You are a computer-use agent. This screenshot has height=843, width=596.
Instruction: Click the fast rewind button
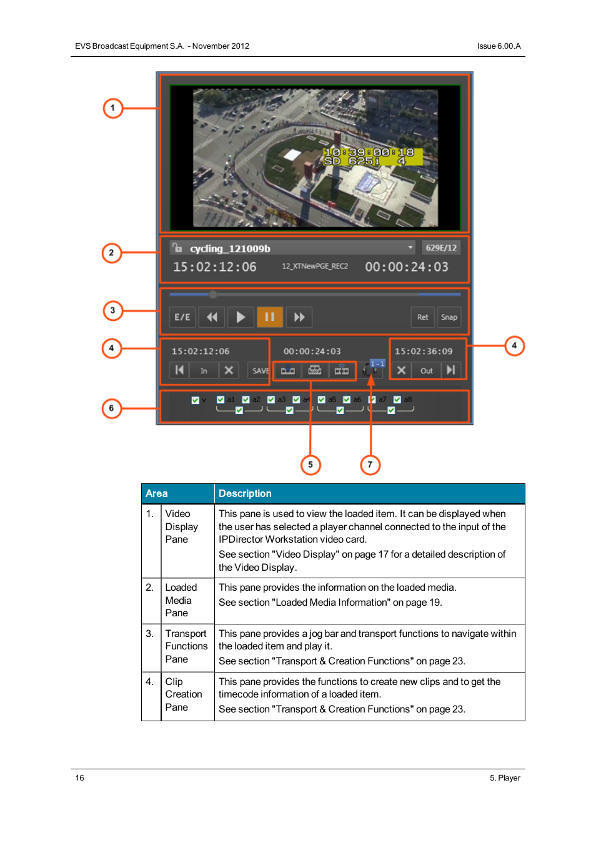[212, 317]
